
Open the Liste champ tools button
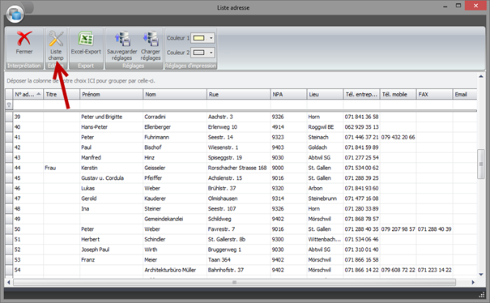coord(56,45)
